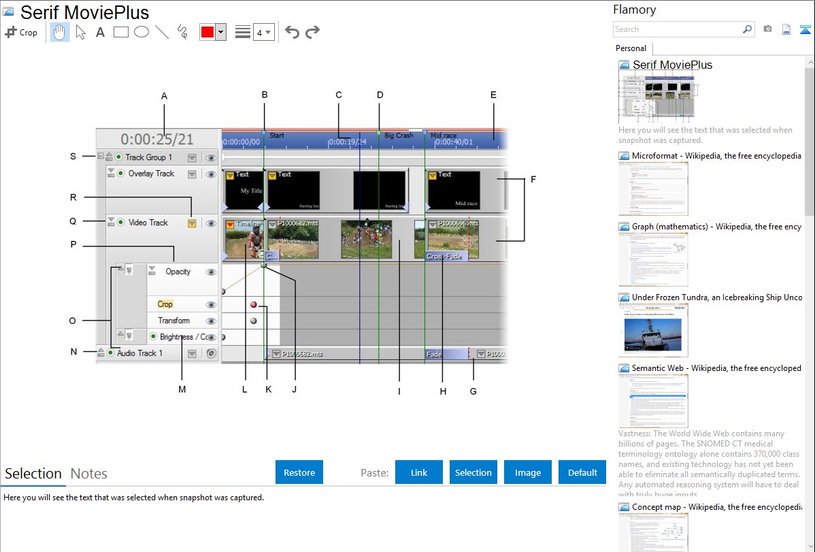The height and width of the screenshot is (552, 815).
Task: Toggle Transform envelope eye icon
Action: (210, 321)
